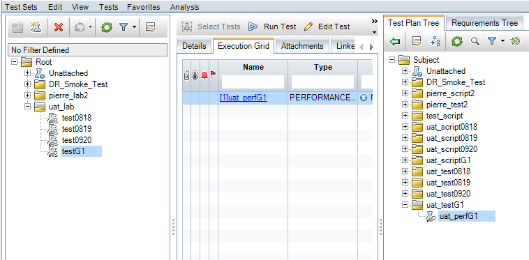Expand the uat_script0818 folder

click(x=405, y=127)
